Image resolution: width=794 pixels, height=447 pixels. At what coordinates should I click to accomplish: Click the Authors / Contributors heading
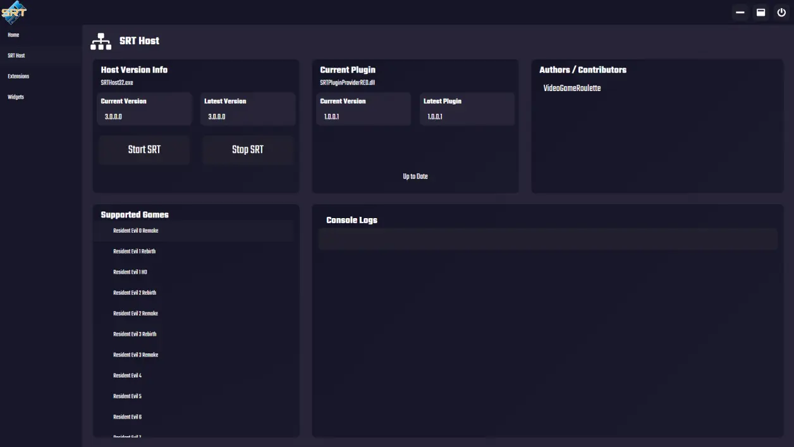tap(583, 70)
